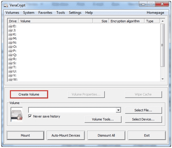Screen dimensions: 172x148
Task: Select the drive letter text N:
Action: [15, 42]
